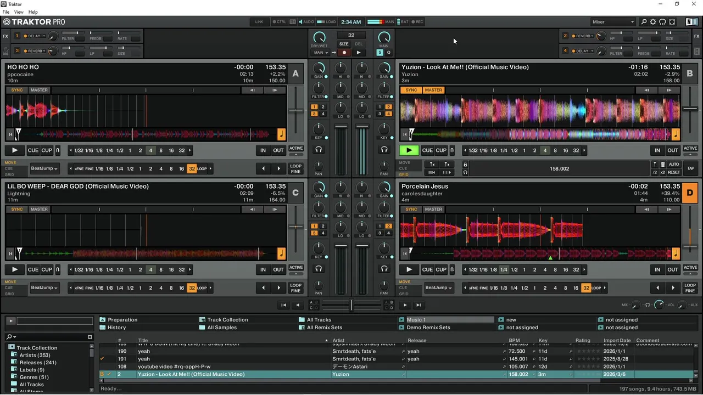
Task: Skip to previous track in browser preview
Action: point(283,305)
